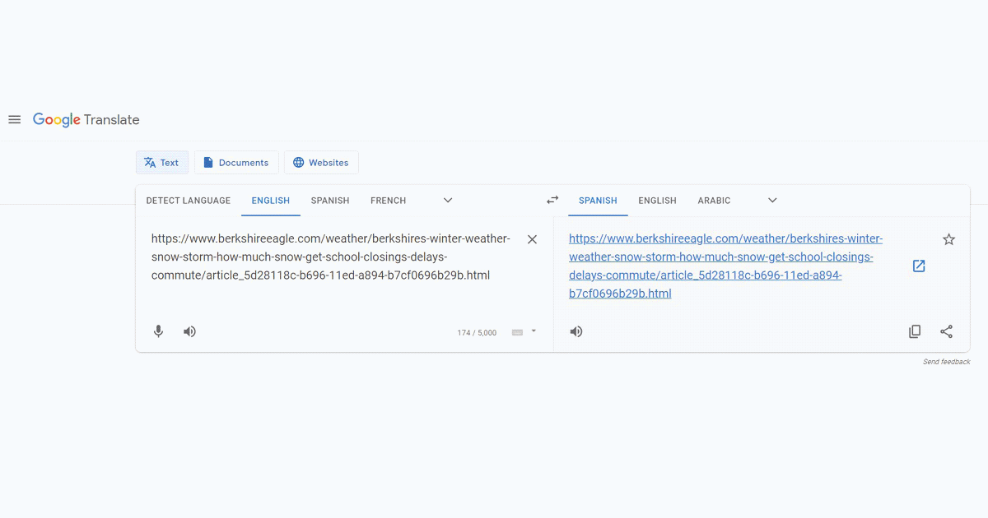Save translation with star icon
The image size is (988, 518).
[x=948, y=239]
